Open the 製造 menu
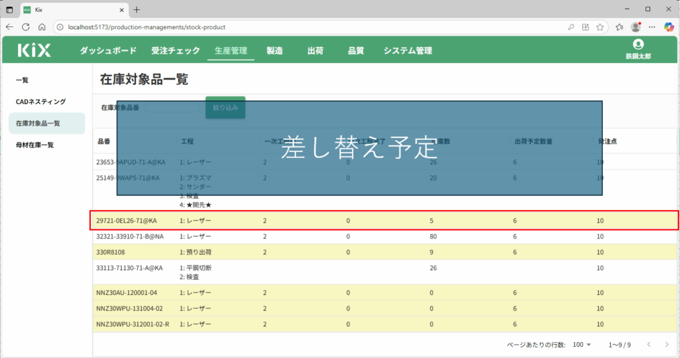The height and width of the screenshot is (358, 680). click(x=274, y=50)
